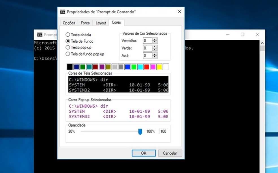
Task: Select the yellow color swatch
Action: (x=160, y=66)
